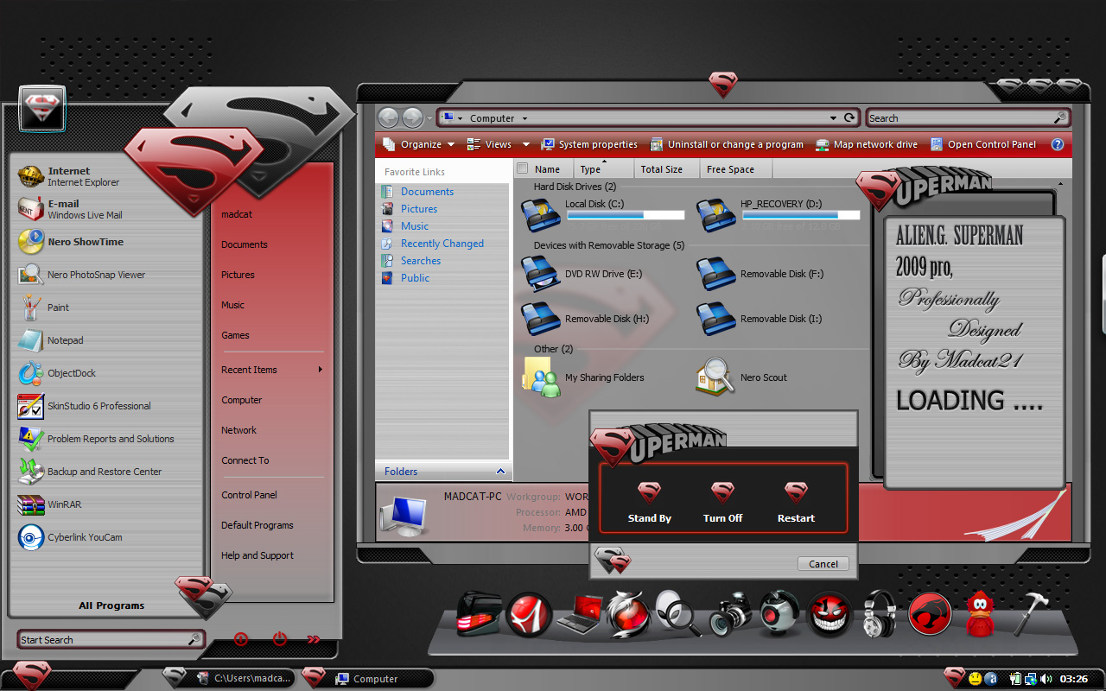Open Nero Scout

[742, 377]
